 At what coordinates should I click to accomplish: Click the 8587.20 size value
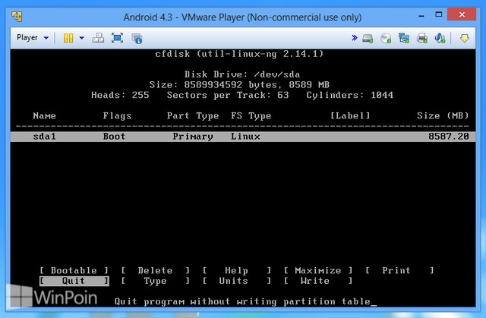coord(449,137)
